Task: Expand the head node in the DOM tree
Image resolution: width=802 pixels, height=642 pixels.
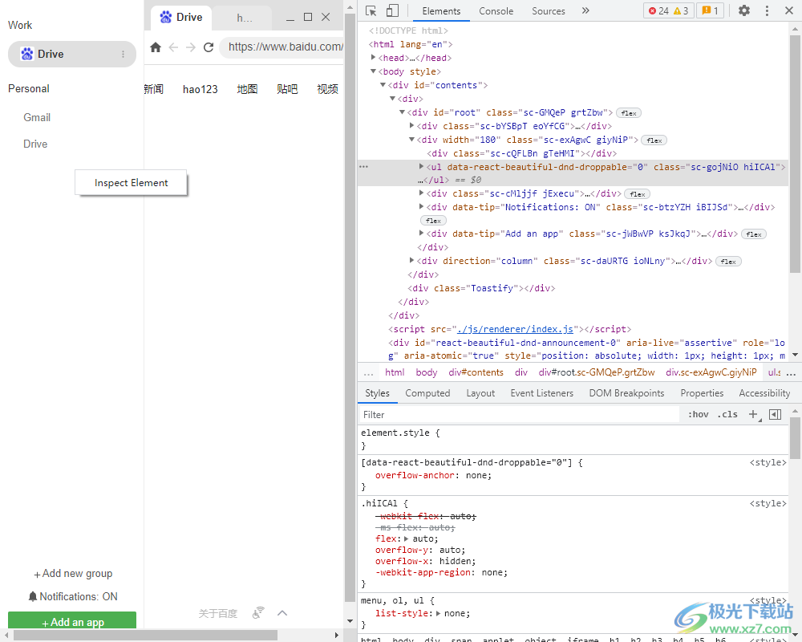Action: point(374,57)
